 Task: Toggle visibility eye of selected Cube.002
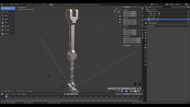click(188, 19)
